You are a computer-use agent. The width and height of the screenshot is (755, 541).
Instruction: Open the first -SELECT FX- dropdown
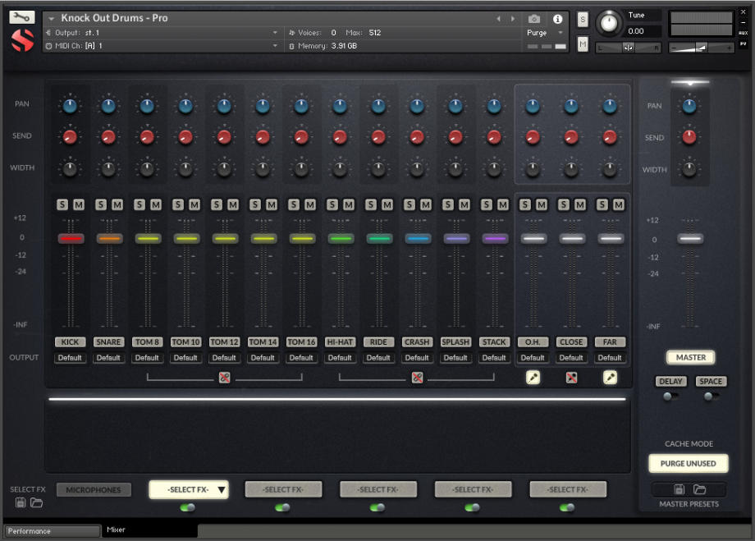click(188, 489)
